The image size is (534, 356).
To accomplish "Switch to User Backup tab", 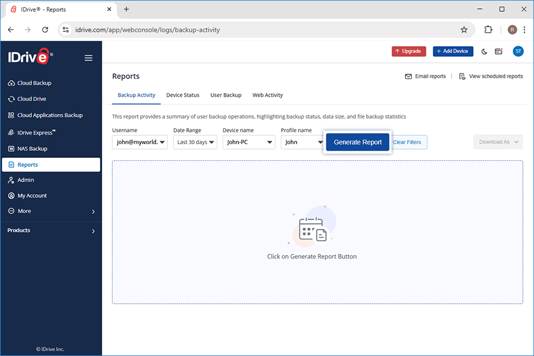I will tap(226, 95).
